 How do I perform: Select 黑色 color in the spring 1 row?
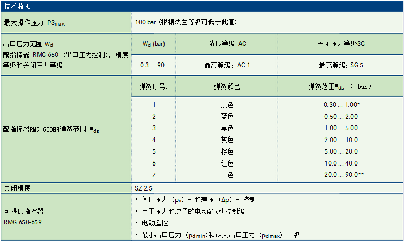coord(227,105)
